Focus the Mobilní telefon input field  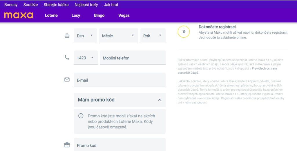click(x=133, y=57)
